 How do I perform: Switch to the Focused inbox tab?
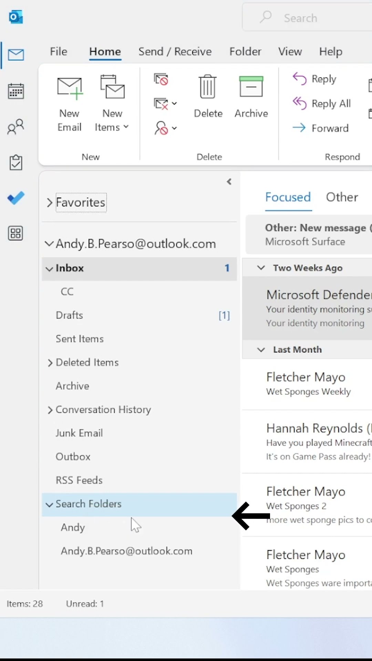[x=288, y=197]
